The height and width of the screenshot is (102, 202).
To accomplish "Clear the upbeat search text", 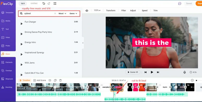I will tap(55, 13).
